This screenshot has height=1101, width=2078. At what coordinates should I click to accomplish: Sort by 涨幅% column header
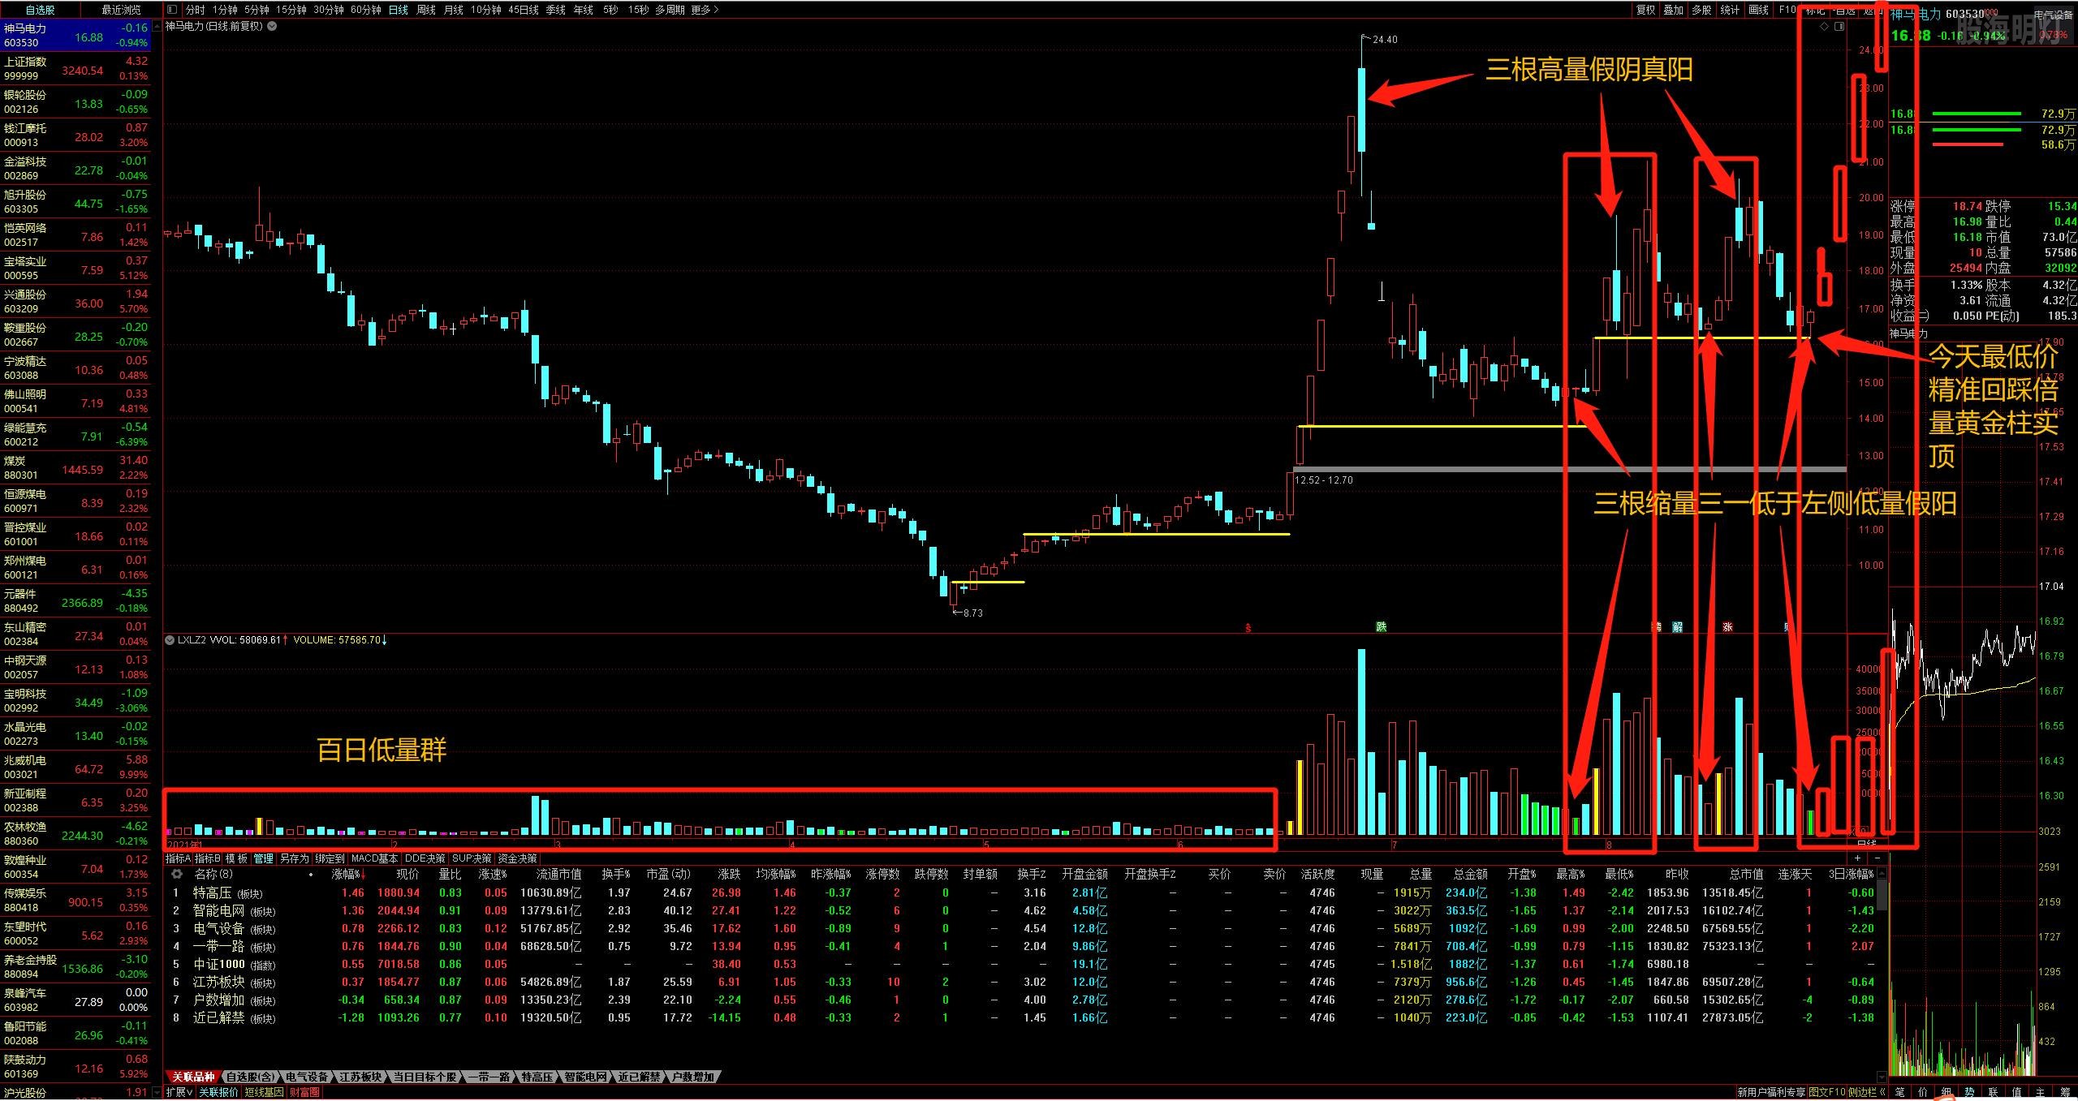[x=348, y=875]
